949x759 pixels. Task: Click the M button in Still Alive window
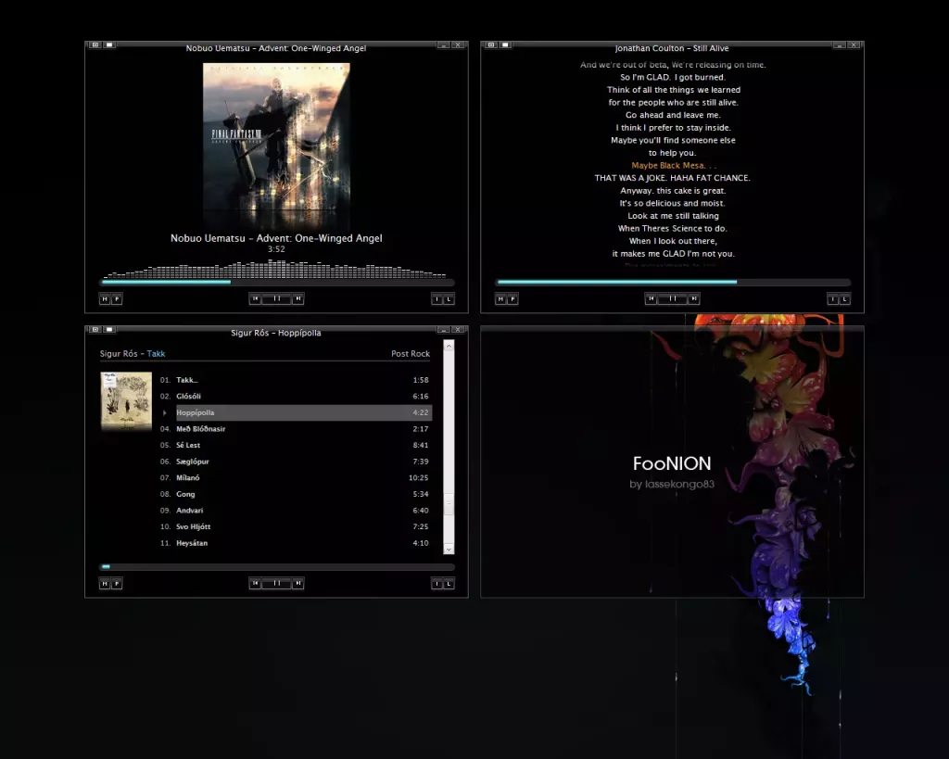pos(500,299)
